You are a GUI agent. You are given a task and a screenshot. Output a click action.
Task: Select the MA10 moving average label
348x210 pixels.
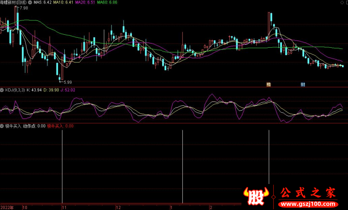[x=63, y=2]
